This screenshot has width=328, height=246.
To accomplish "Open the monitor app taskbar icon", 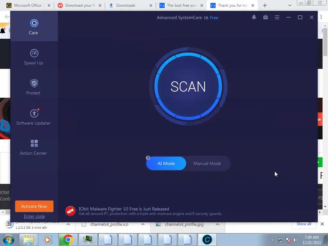I will point(88,240).
